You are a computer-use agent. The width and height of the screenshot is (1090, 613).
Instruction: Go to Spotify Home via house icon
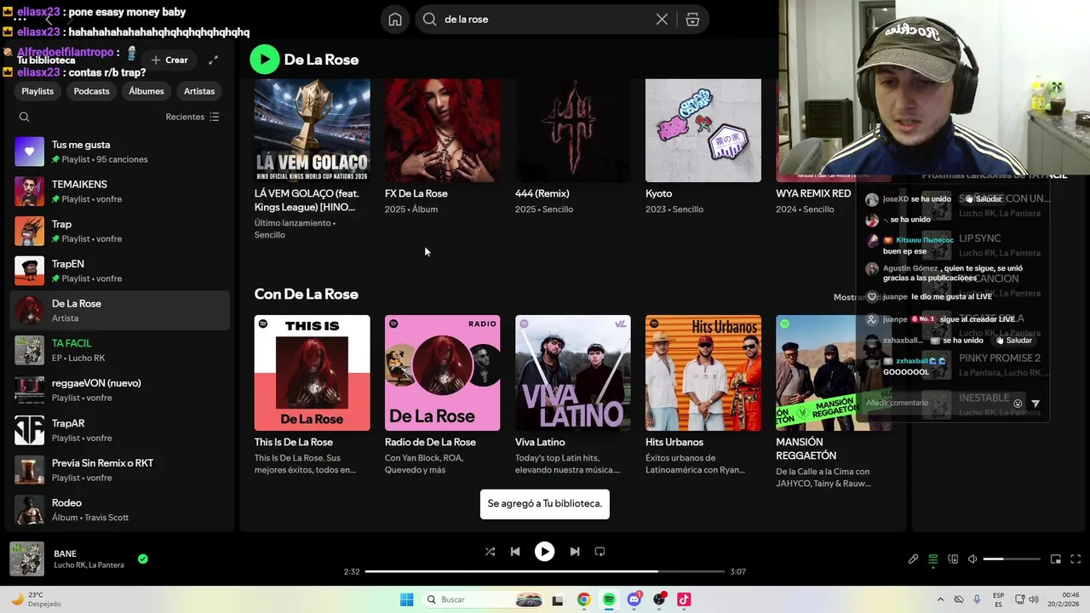[395, 19]
